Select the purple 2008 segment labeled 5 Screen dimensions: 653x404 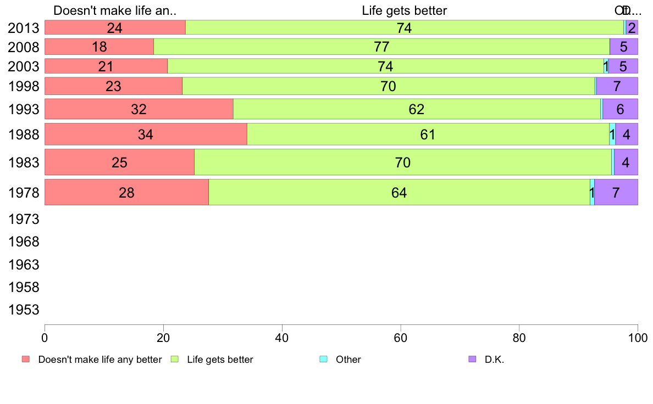tap(623, 47)
